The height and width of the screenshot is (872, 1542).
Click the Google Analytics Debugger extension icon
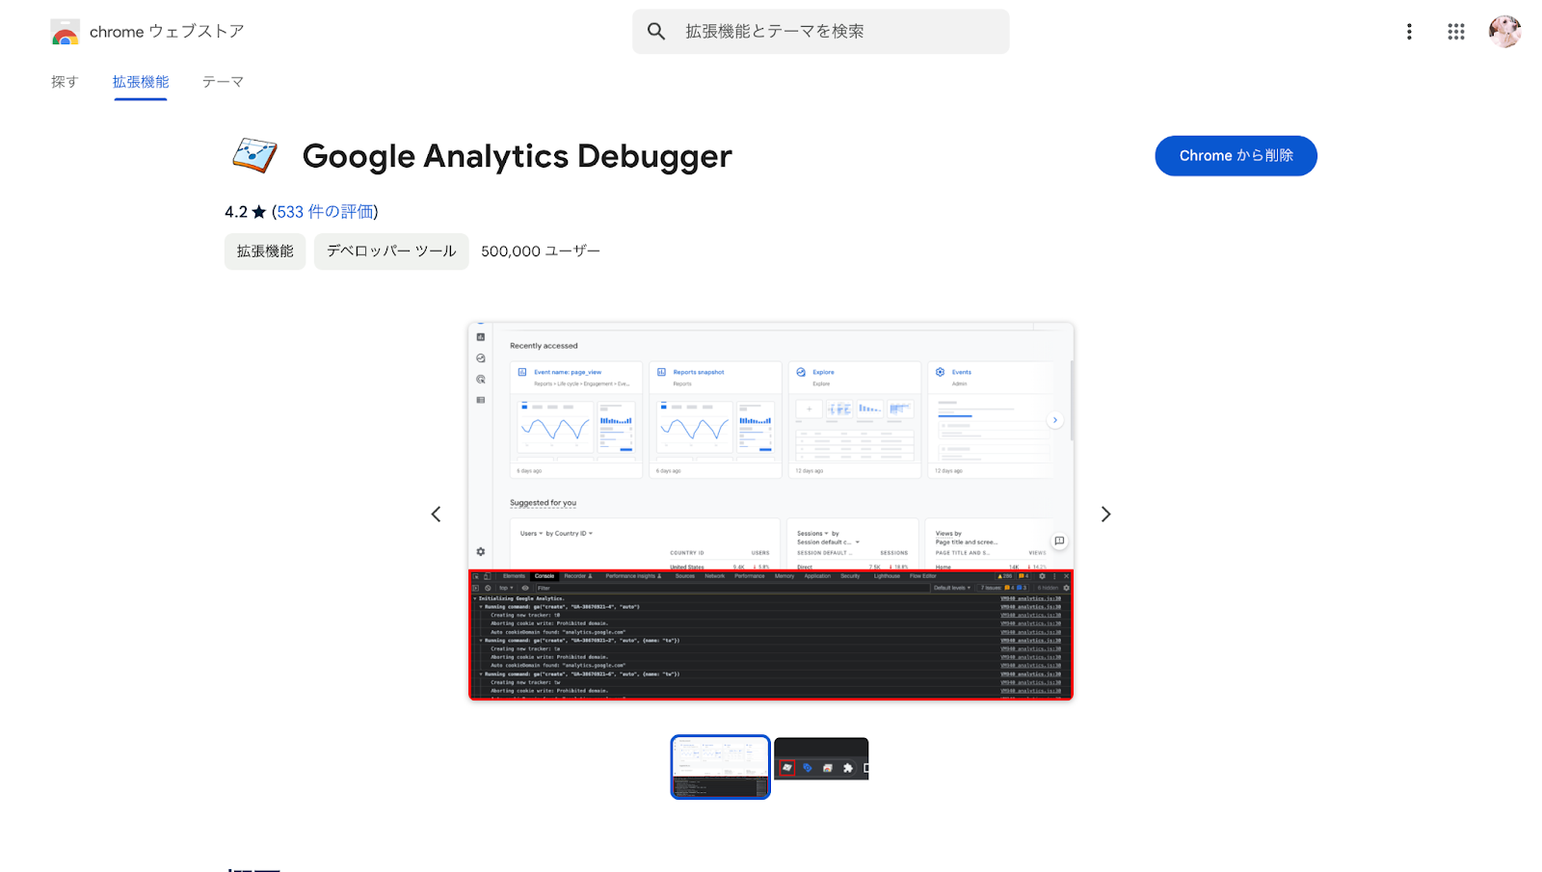pyautogui.click(x=254, y=155)
